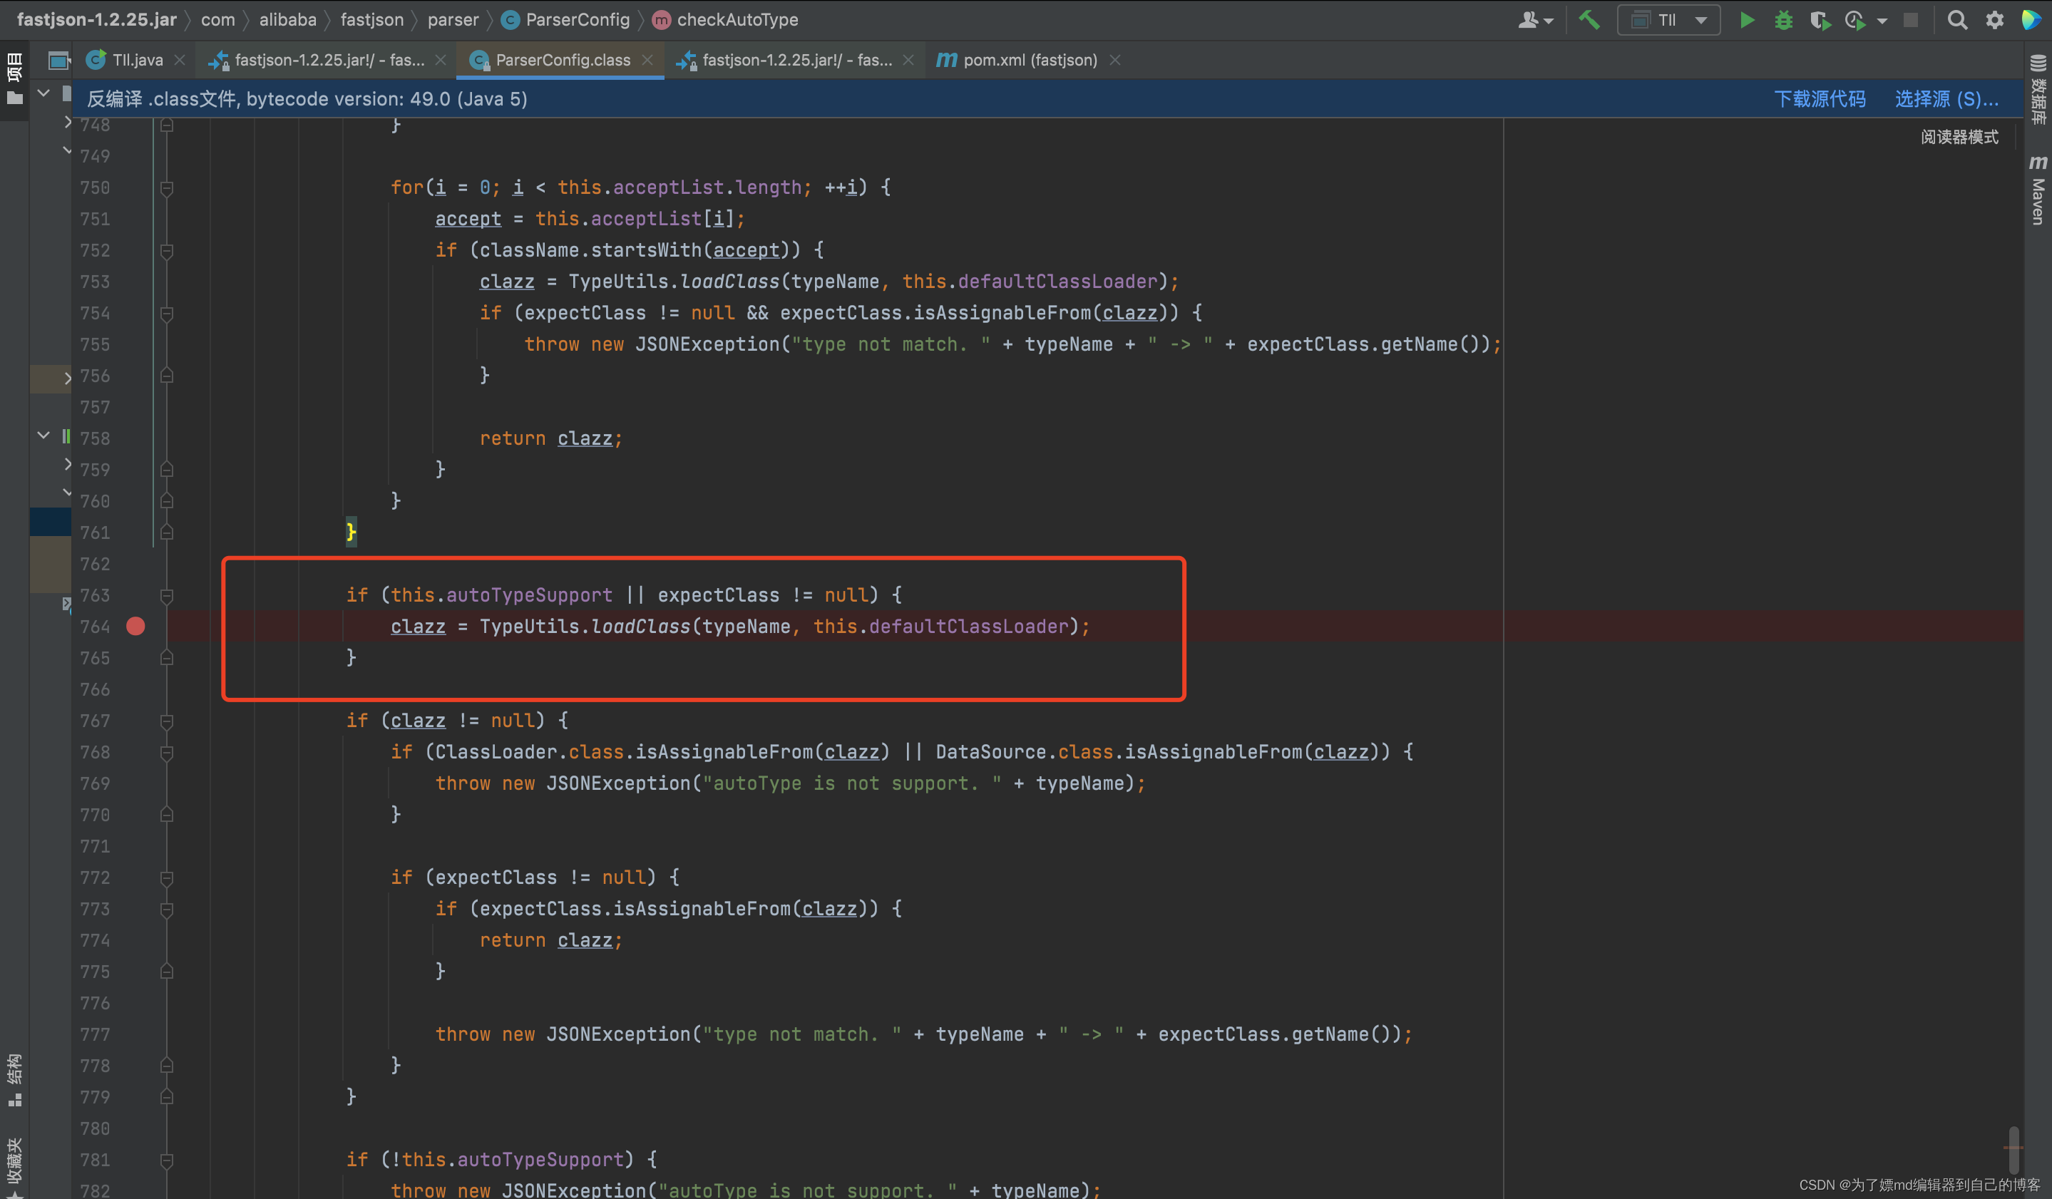Toggle a breakpoint on line 767

(135, 721)
